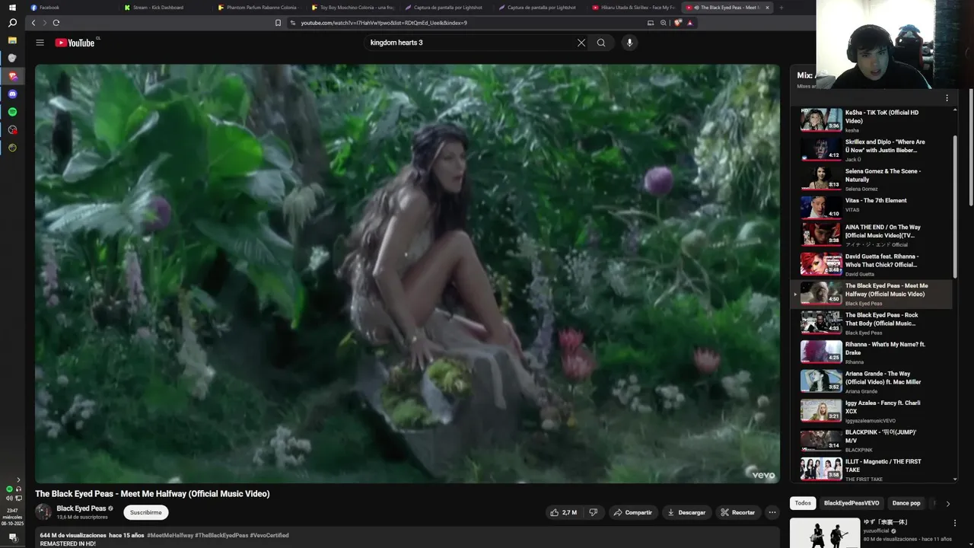This screenshot has height=548, width=974.
Task: Expand the taskbar hidden icons chevron
Action: pos(18,479)
